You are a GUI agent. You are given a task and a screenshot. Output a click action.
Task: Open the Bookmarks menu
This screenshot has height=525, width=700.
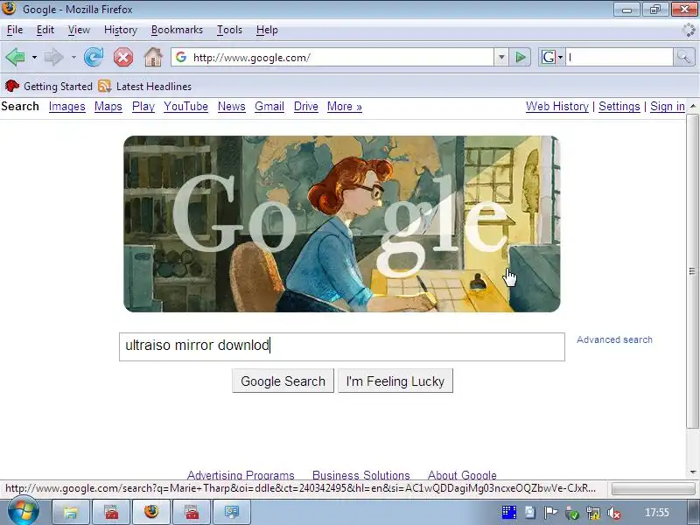177,30
